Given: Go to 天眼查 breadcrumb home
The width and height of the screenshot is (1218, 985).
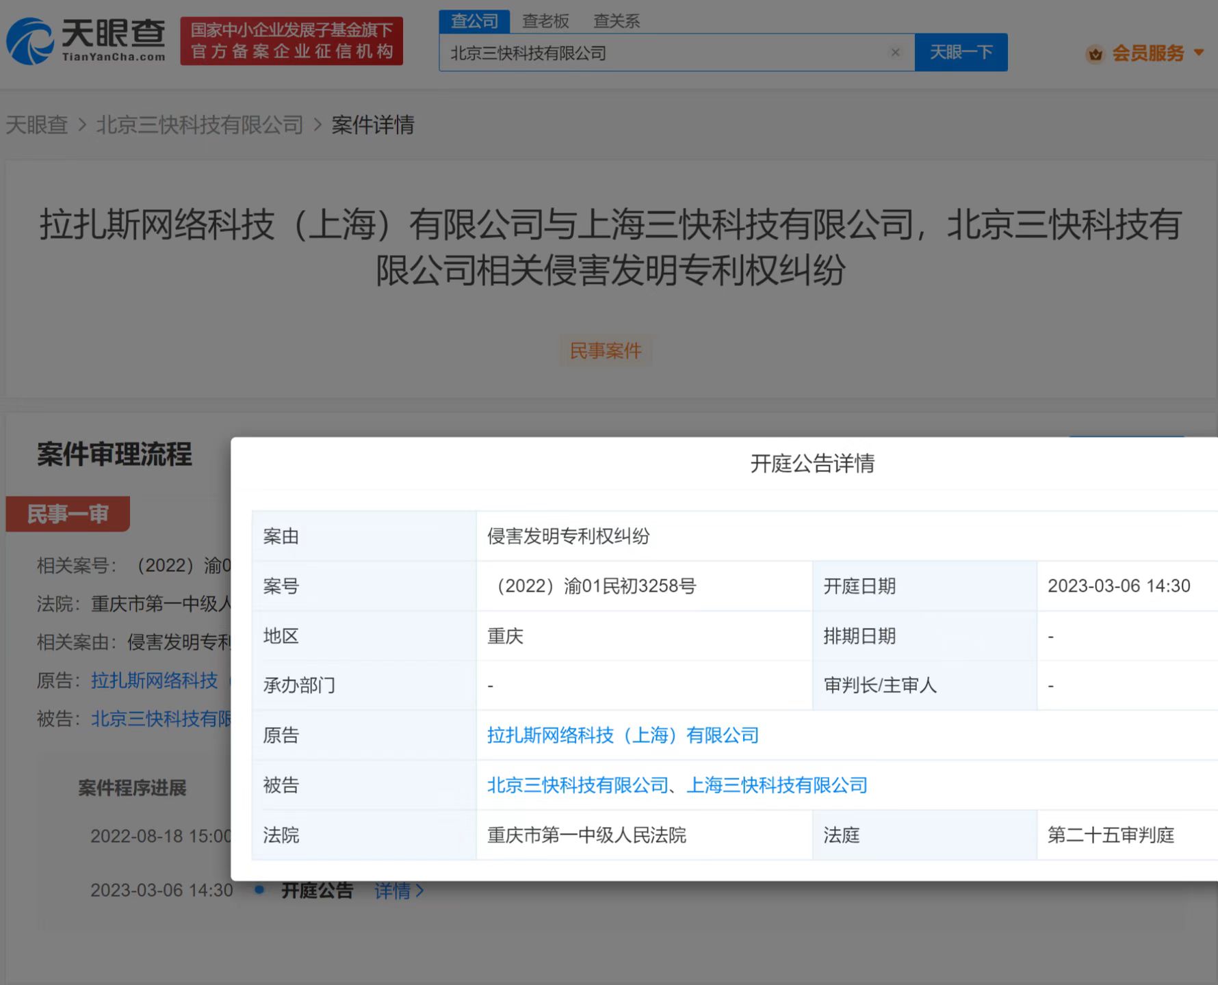Looking at the screenshot, I should click(37, 124).
